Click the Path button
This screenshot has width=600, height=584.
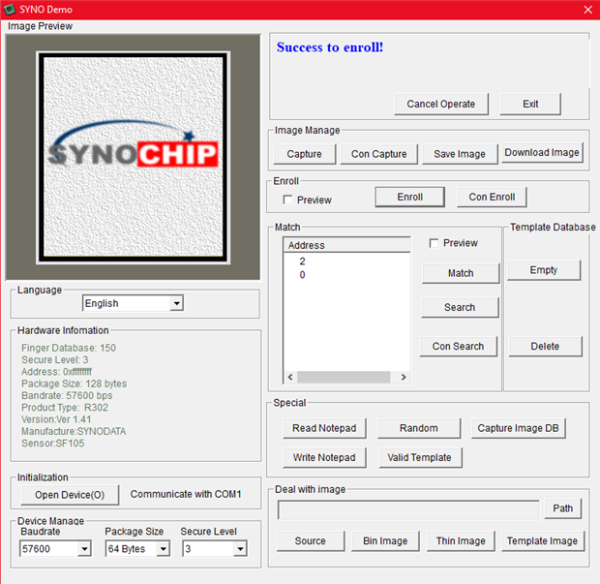pyautogui.click(x=563, y=508)
